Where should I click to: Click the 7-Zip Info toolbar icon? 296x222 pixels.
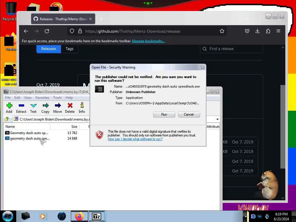tap(82, 108)
